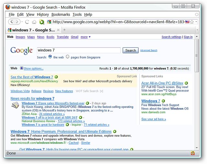
Task: Click the Google favicon in address bar
Action: [x=49, y=22]
